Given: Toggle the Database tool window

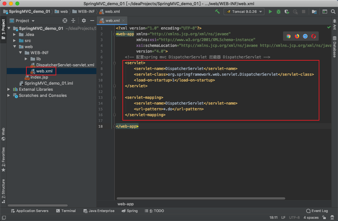Looking at the screenshot, I should (334, 47).
